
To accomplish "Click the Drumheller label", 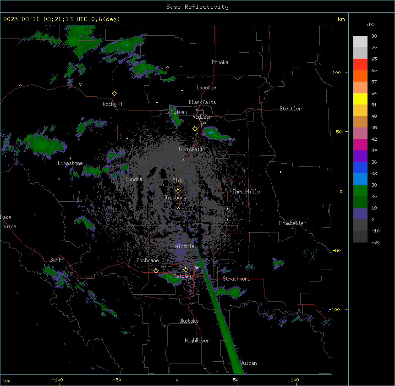I will pyautogui.click(x=292, y=223).
